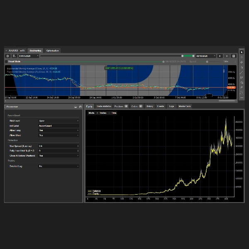The image size is (249, 249).
Task: Click the Speed slider handle
Action: coord(207,61)
